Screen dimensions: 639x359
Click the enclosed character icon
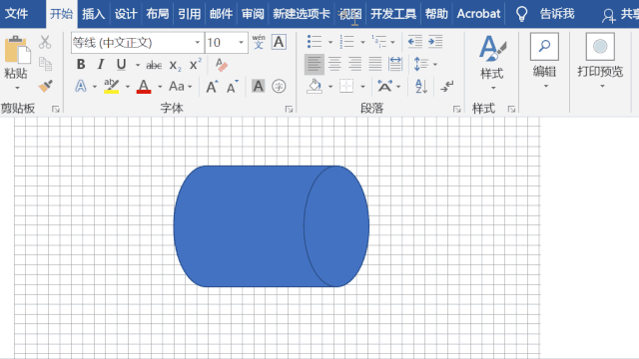(x=279, y=87)
